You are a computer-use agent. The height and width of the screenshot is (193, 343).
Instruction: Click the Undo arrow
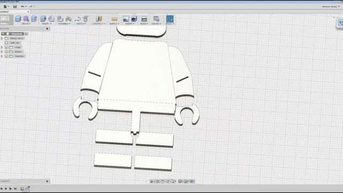pyautogui.click(x=23, y=6)
